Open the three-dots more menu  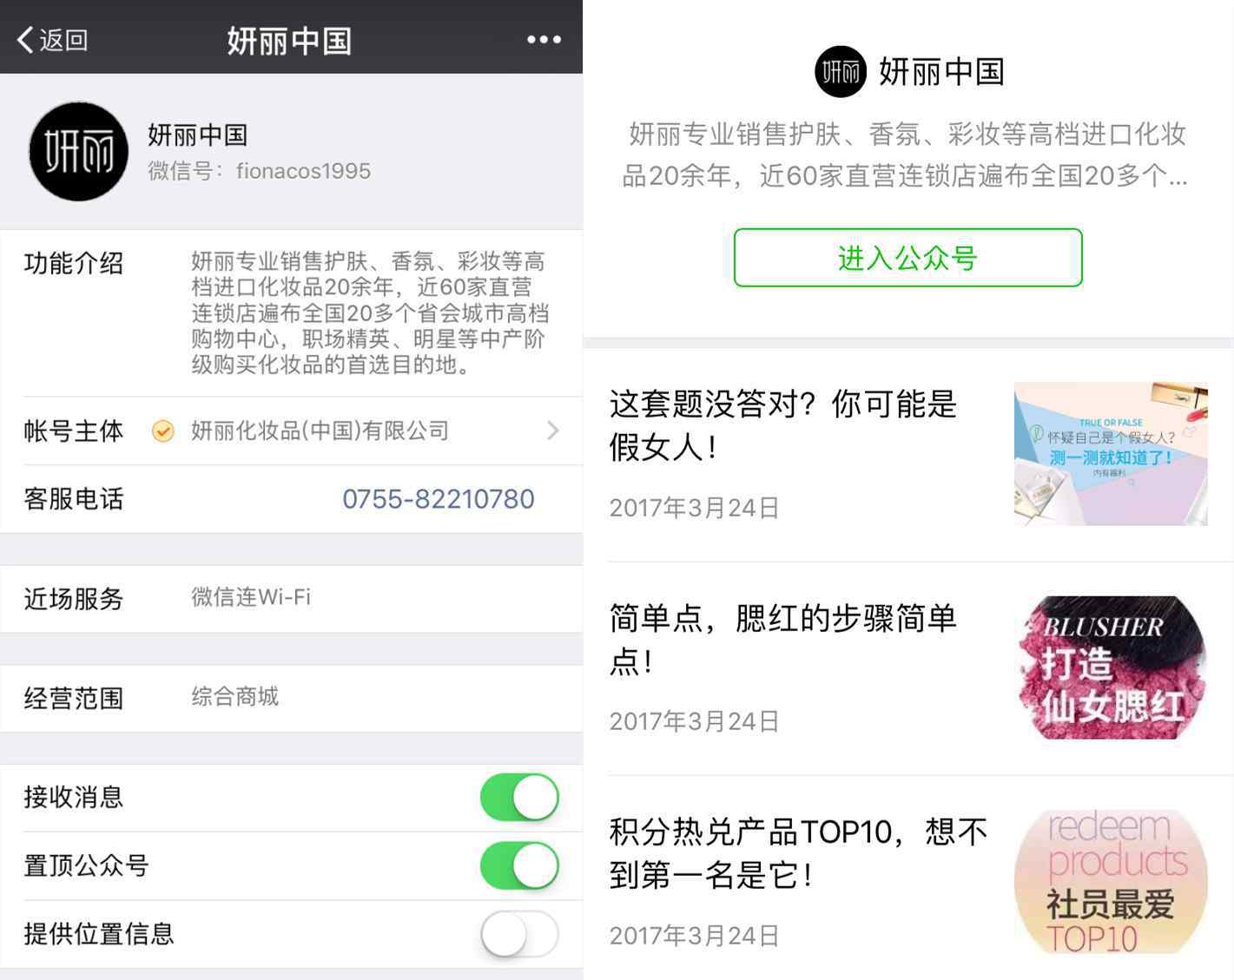point(544,40)
